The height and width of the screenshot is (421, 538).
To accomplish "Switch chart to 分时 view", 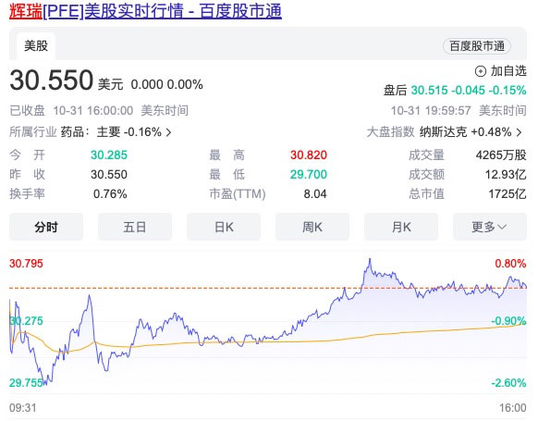I will (x=46, y=227).
